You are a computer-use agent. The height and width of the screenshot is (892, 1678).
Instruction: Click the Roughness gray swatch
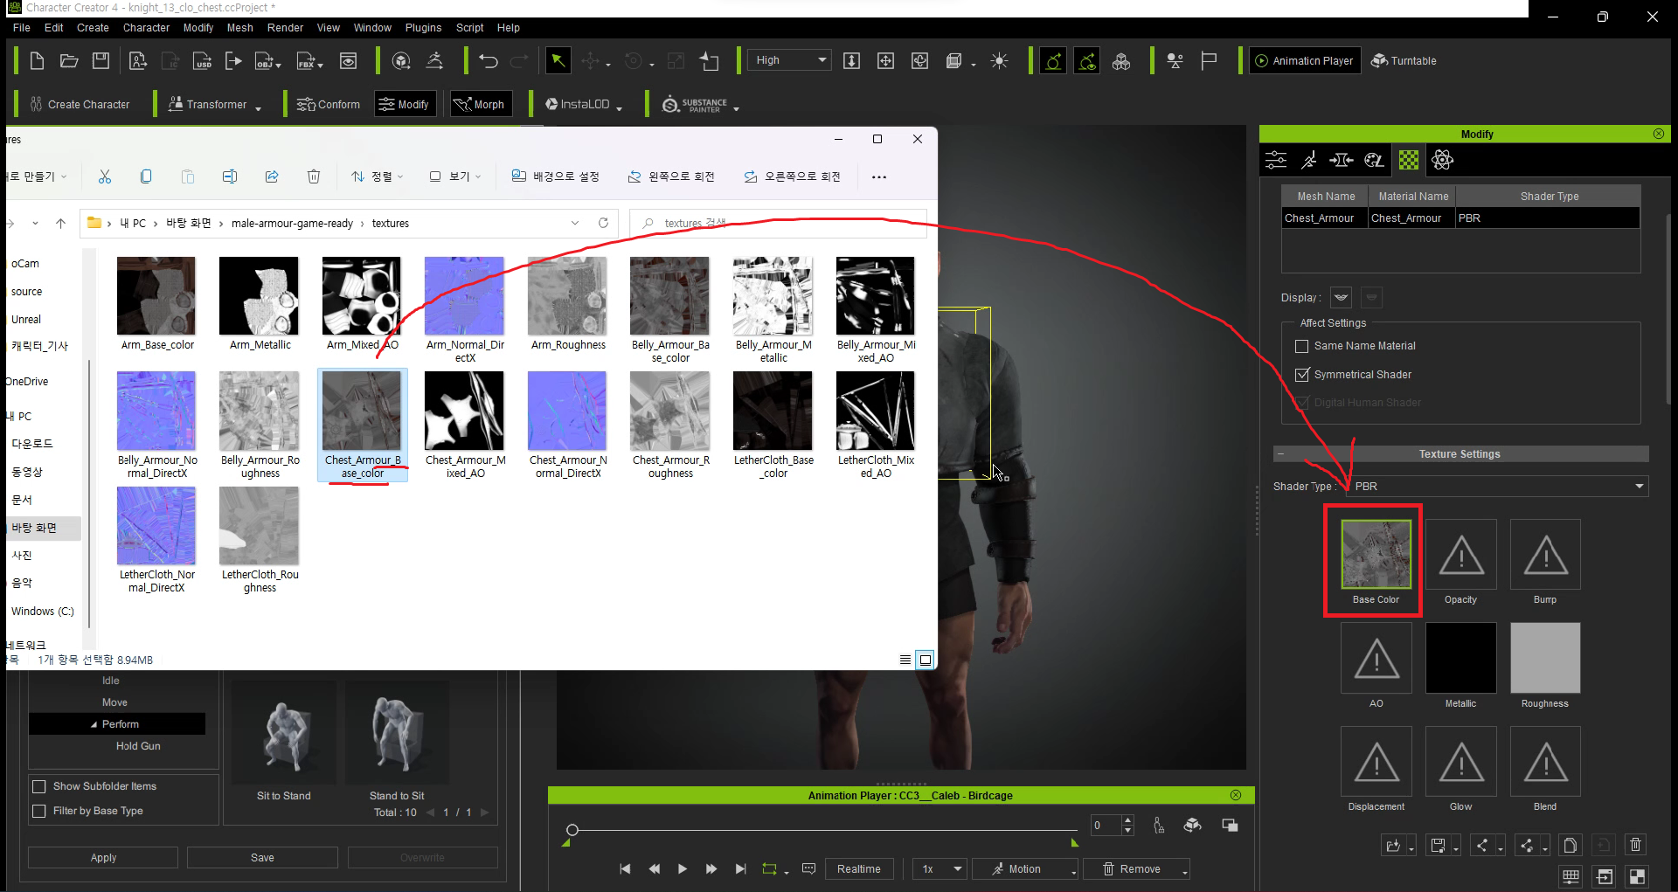1544,658
